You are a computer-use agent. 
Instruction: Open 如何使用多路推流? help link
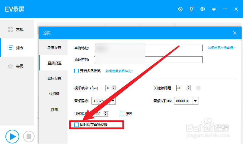click(119, 71)
